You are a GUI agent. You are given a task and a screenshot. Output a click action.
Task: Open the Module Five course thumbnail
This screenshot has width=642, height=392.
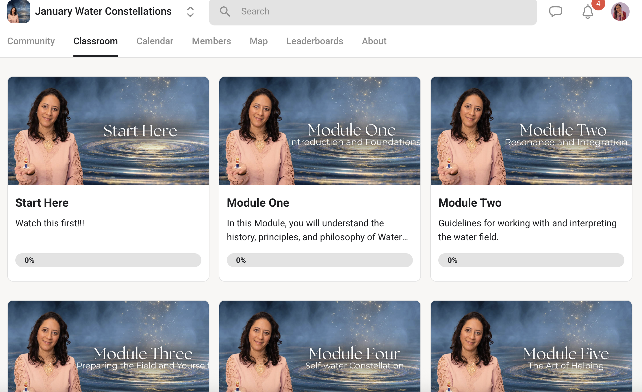coord(531,347)
